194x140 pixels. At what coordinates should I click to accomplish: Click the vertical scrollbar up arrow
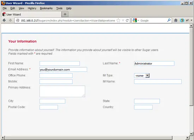pos(191,26)
